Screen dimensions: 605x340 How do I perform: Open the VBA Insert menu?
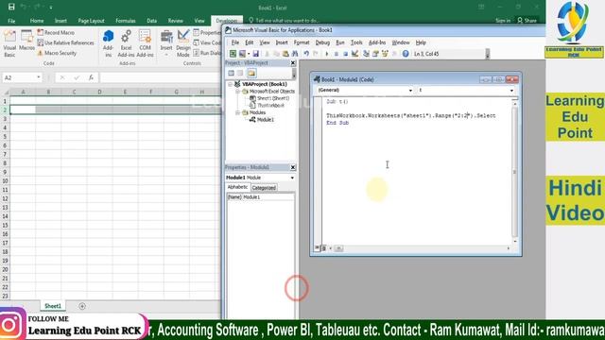[x=282, y=42]
